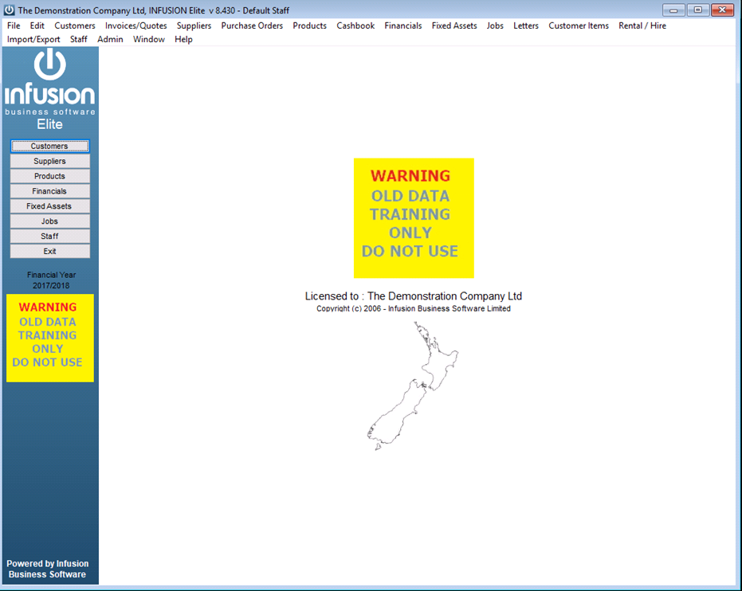Open the Import/Export menu
Screen dimensions: 742x591
33,39
